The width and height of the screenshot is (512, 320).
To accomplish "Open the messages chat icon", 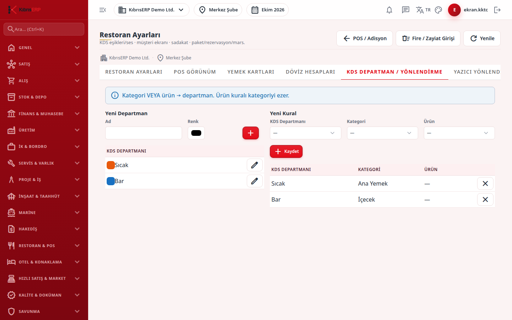I will coord(406,10).
